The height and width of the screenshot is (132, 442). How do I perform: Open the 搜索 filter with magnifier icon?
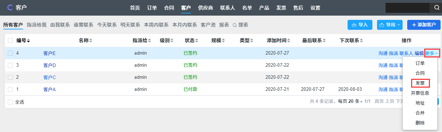(x=240, y=25)
